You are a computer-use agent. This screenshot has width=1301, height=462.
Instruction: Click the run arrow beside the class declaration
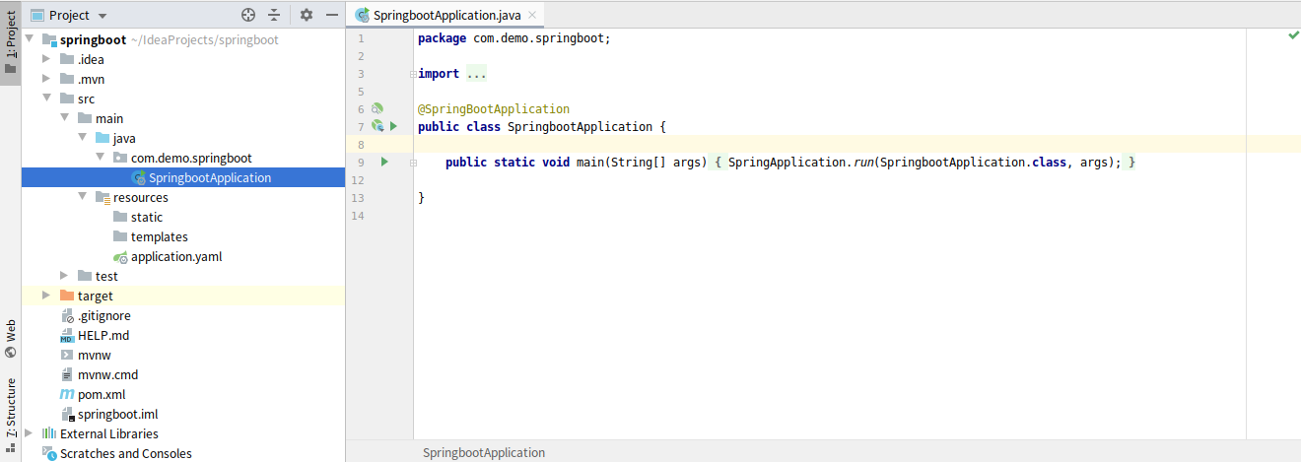coord(393,126)
